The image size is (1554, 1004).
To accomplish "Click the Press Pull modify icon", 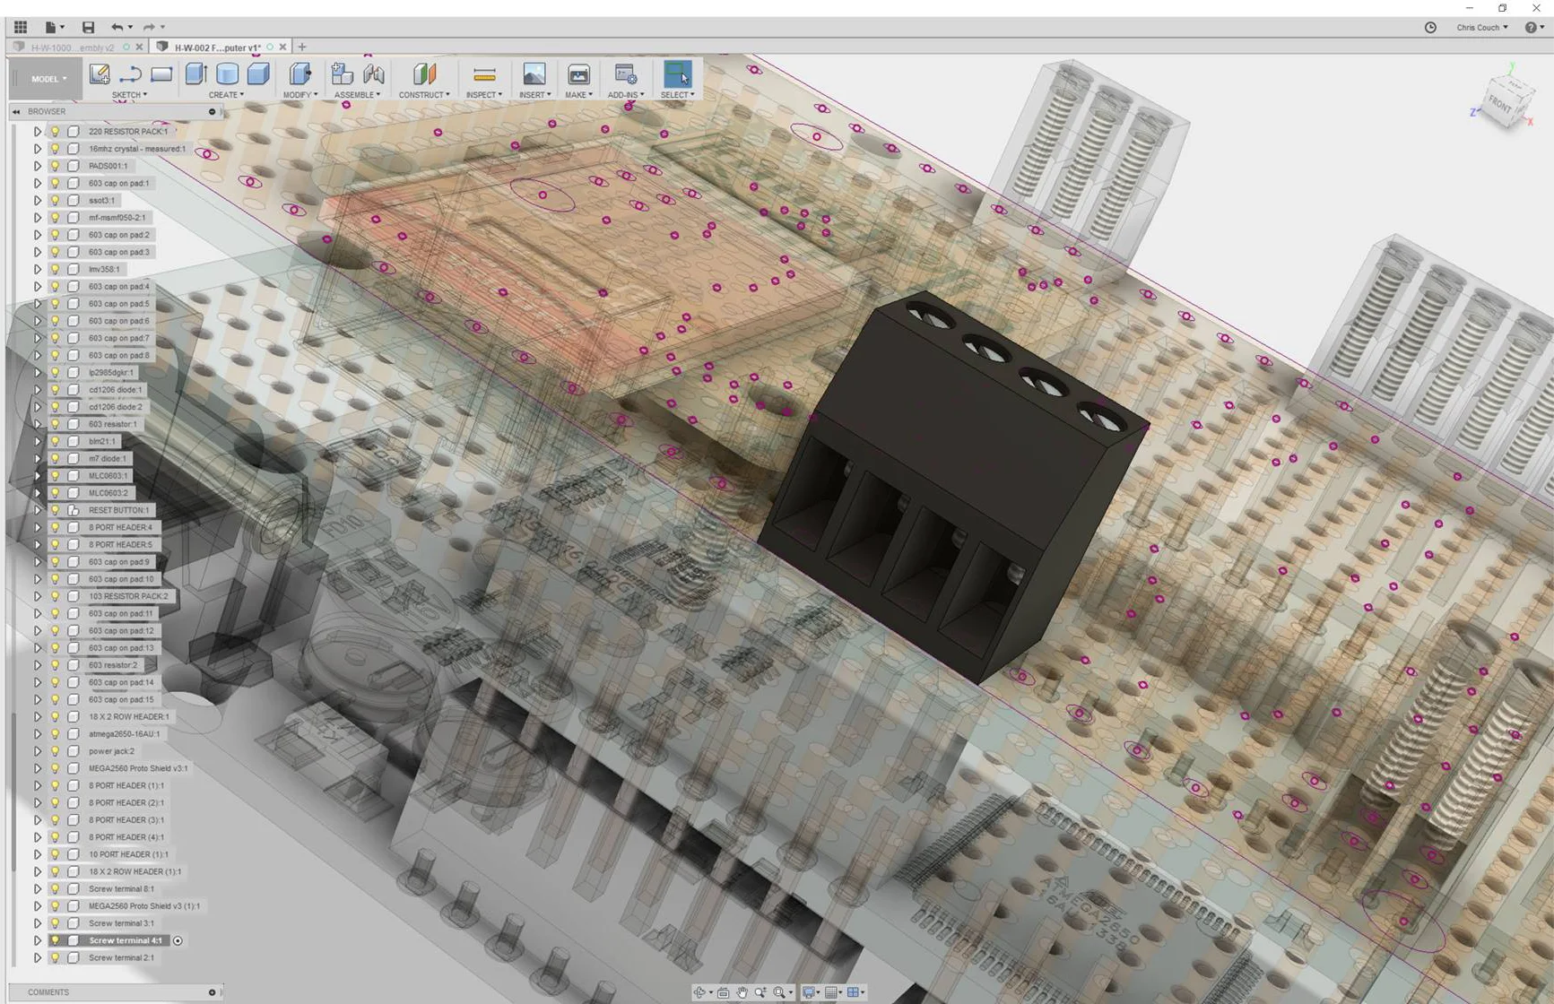I will tap(300, 74).
